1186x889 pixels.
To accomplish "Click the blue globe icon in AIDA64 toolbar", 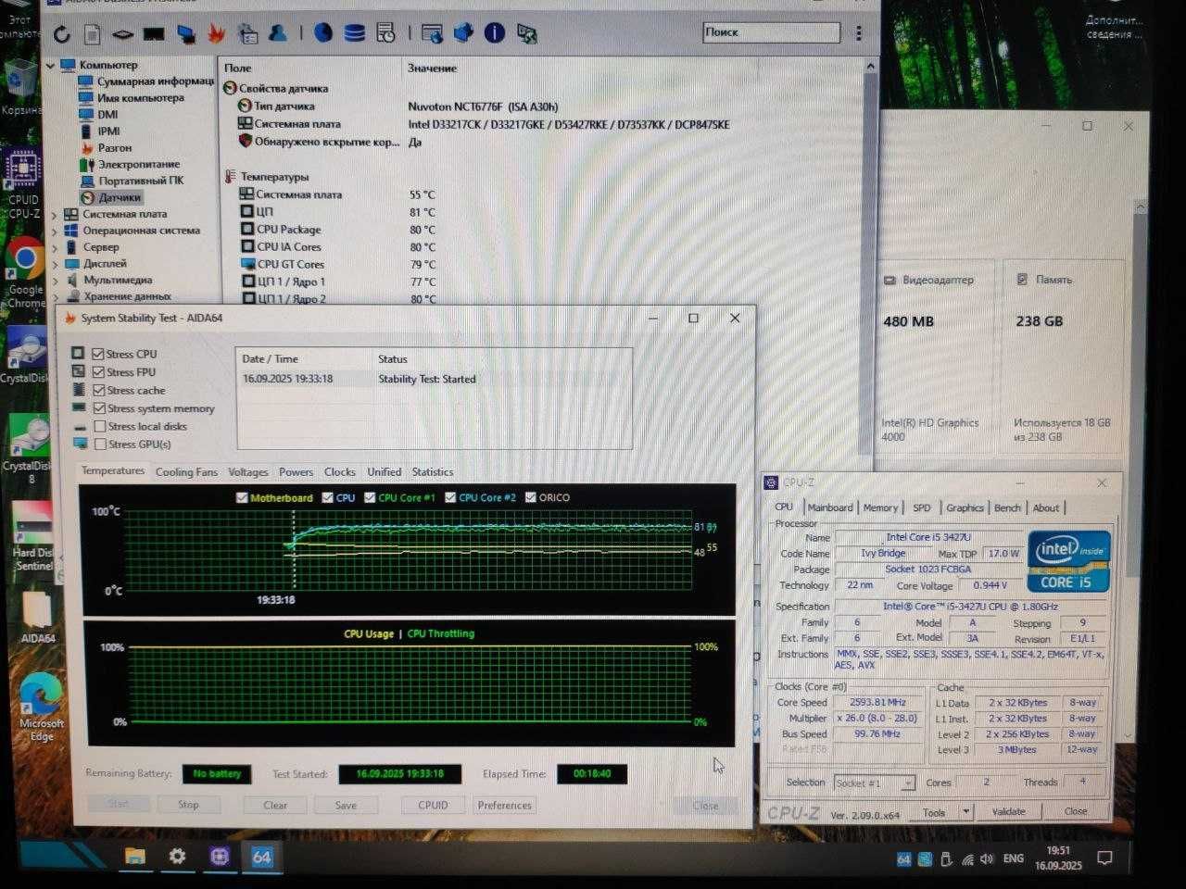I will click(x=322, y=33).
